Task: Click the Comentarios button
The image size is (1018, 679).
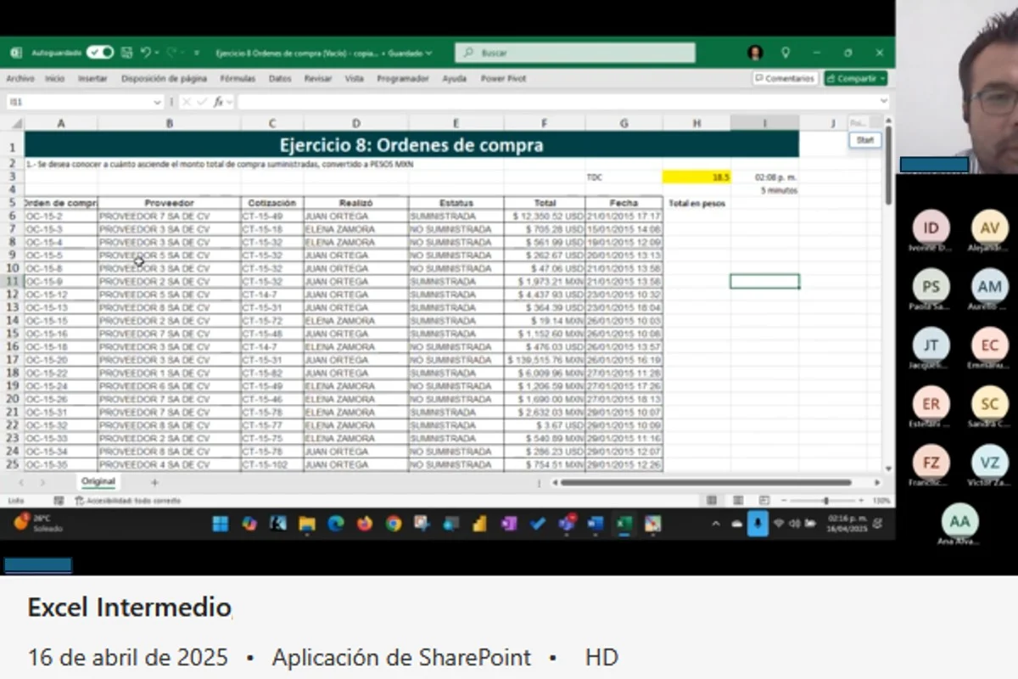Action: coord(785,78)
